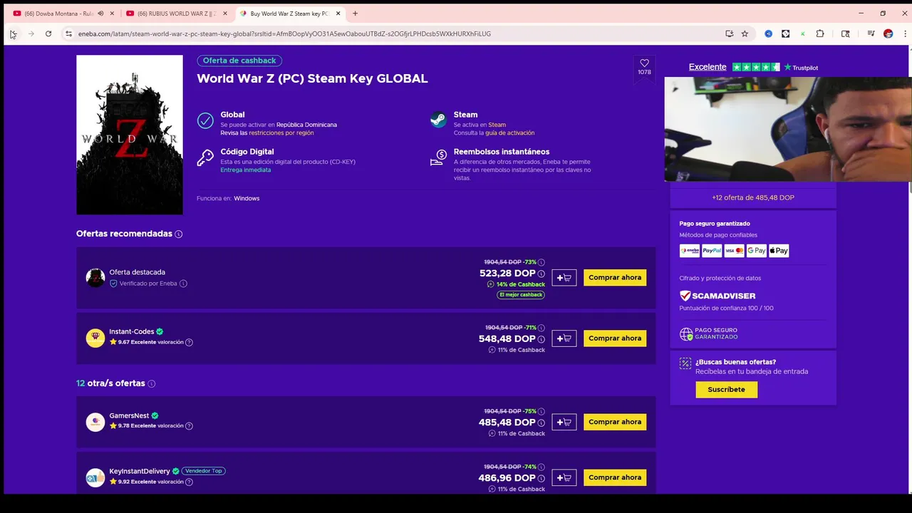This screenshot has height=513, width=912.
Task: Go forward in browser history
Action: tap(31, 33)
